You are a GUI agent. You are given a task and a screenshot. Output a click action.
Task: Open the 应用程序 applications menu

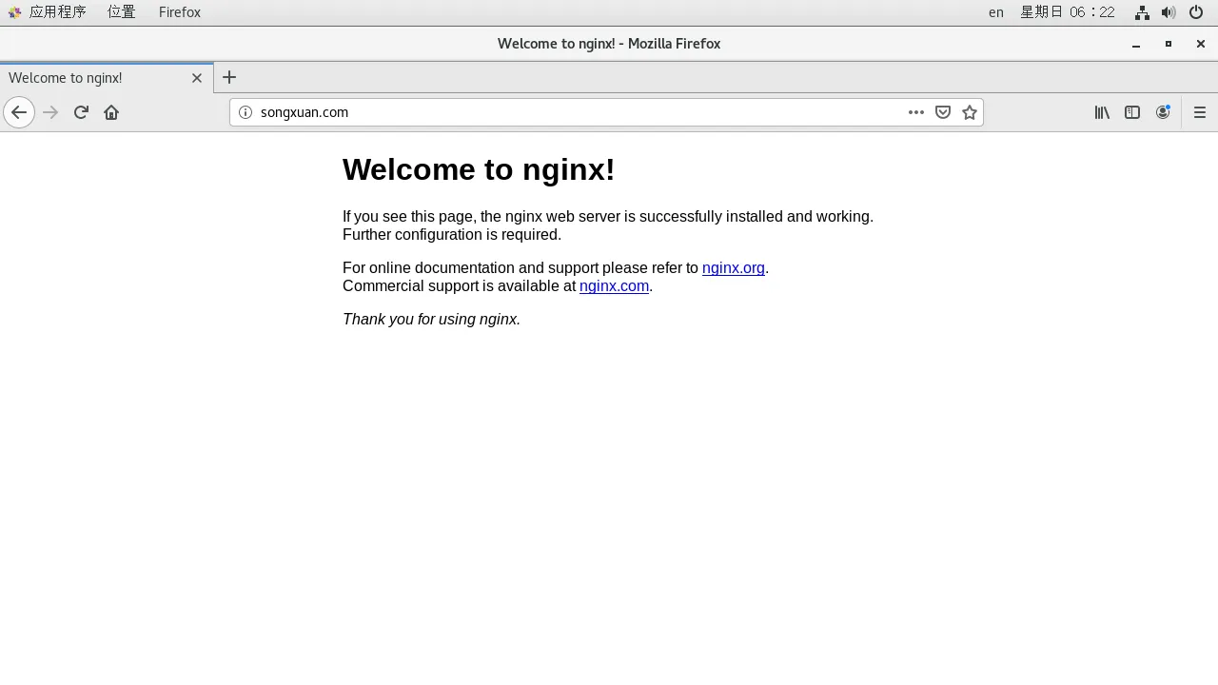tap(48, 12)
